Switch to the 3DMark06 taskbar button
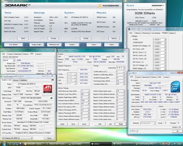Viewport: 183px width, 146px height. tap(34, 144)
